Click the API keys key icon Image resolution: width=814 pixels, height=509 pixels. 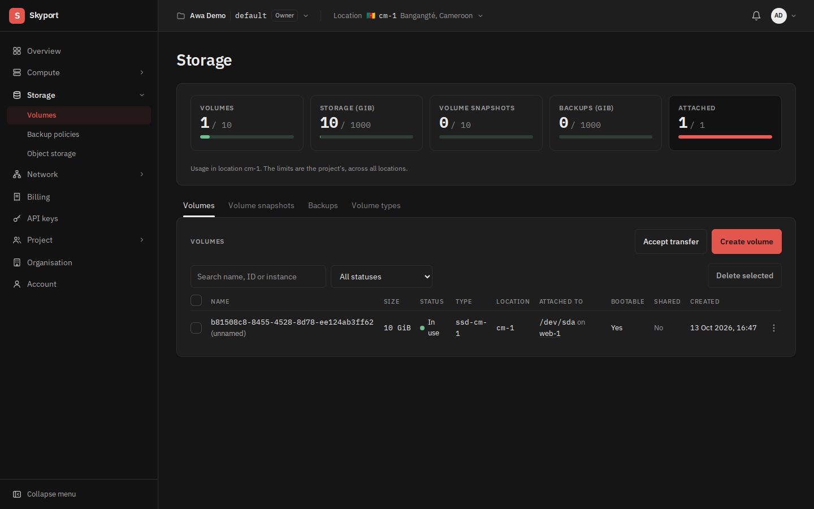coord(17,218)
